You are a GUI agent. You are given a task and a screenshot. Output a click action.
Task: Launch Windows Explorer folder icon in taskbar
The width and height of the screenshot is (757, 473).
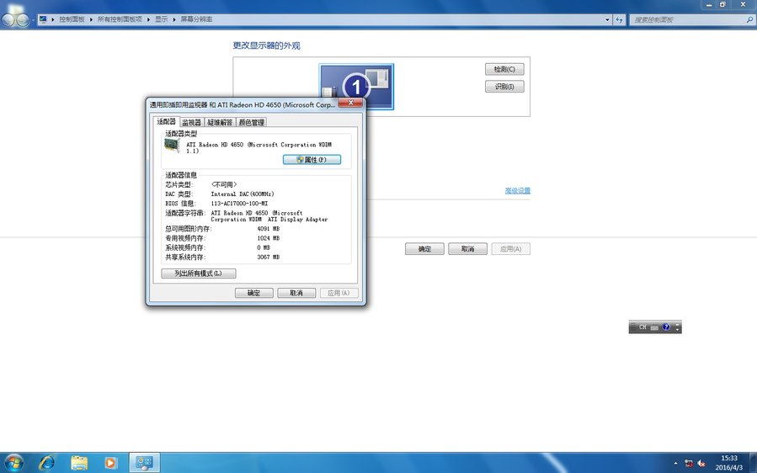coord(79,462)
